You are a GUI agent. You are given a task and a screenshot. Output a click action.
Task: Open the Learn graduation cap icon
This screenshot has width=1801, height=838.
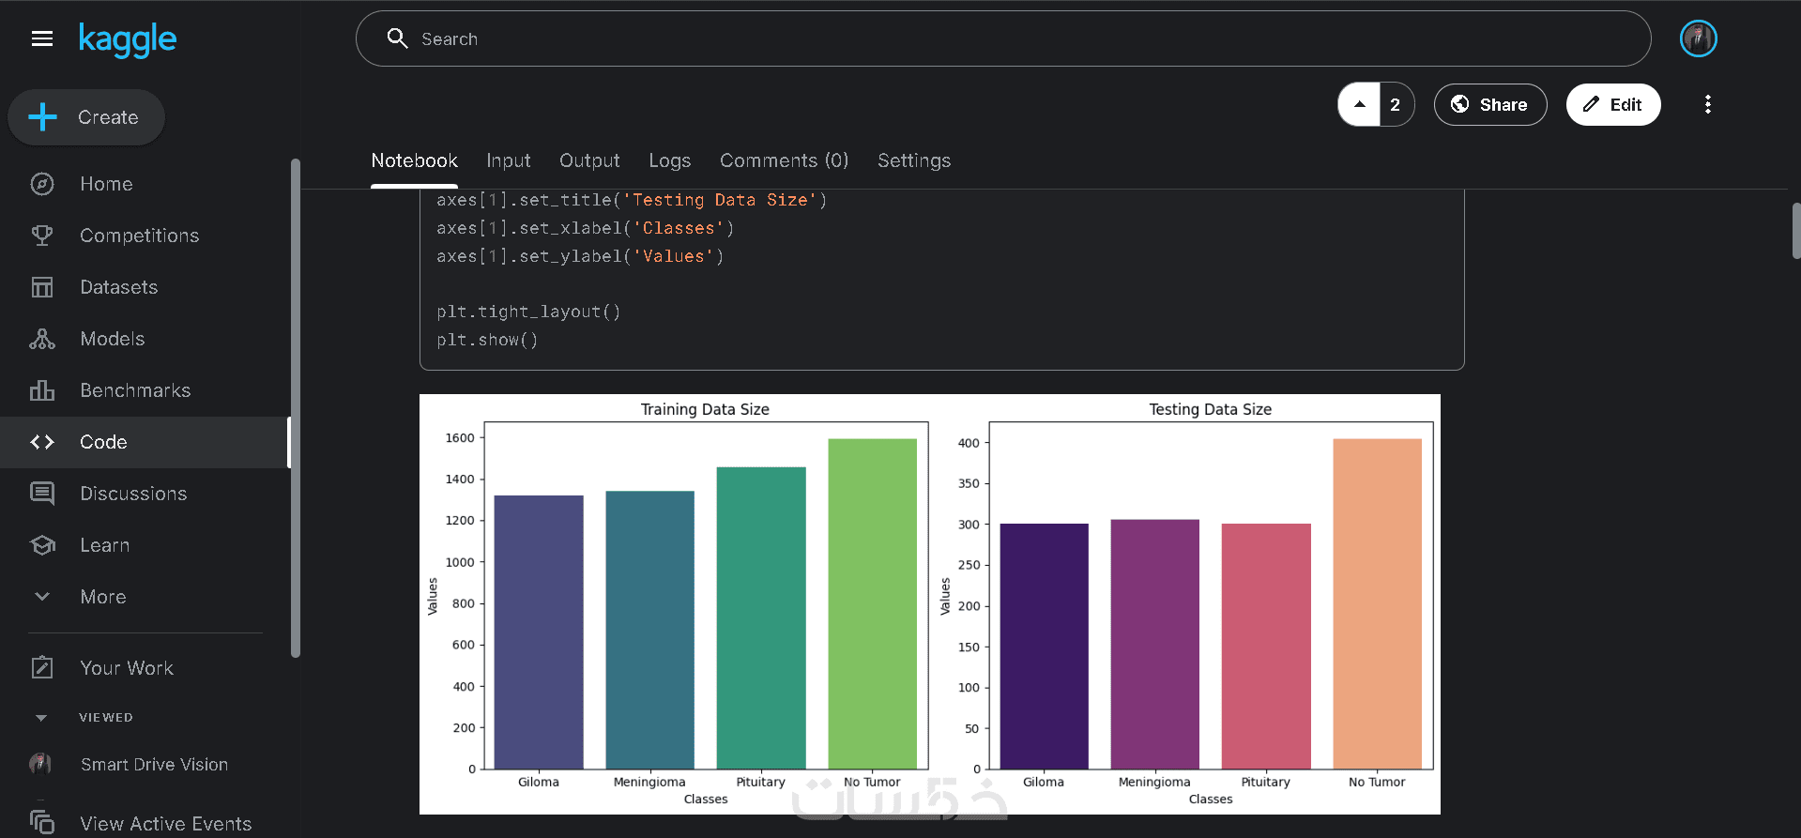pos(42,545)
